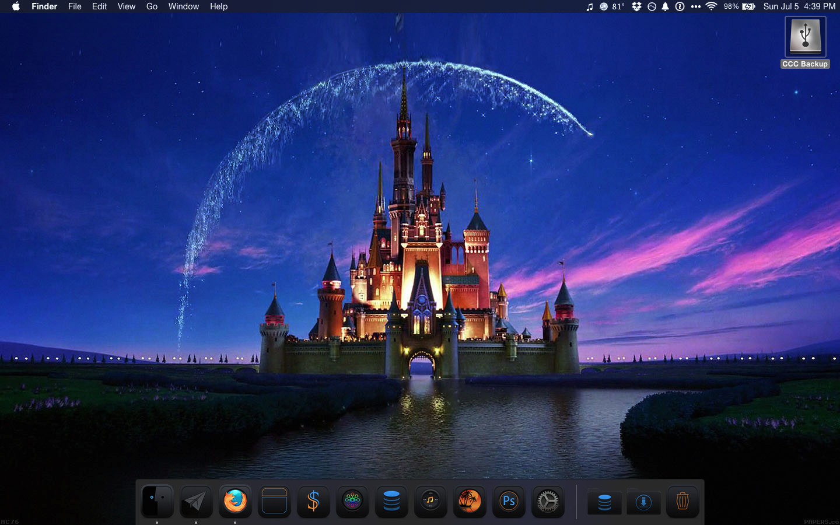Open the database stack folder in dock
The height and width of the screenshot is (525, 840).
coord(604,502)
